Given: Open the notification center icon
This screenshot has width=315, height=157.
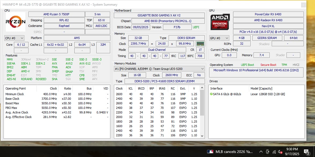Looking at the screenshot, I should click(306, 152).
